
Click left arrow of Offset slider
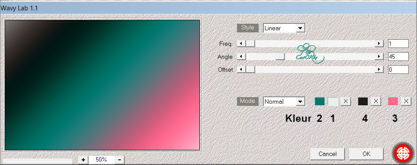click(x=241, y=70)
